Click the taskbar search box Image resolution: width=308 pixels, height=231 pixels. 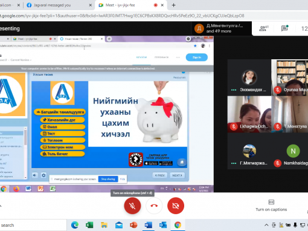coord(33,225)
